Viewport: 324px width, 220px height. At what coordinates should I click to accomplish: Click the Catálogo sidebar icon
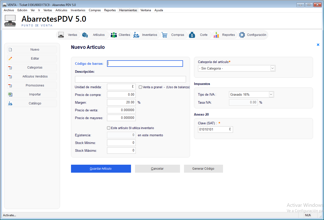[x=10, y=103]
